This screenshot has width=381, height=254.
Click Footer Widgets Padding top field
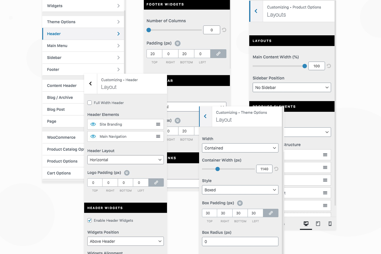[154, 54]
